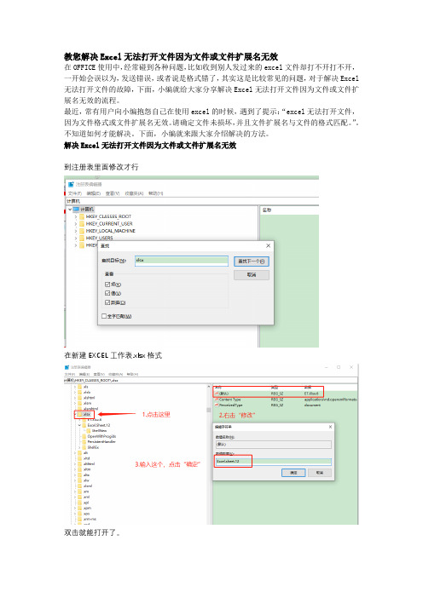Click the string icon of the PerceivedType value
423x598 pixels.
(x=217, y=405)
